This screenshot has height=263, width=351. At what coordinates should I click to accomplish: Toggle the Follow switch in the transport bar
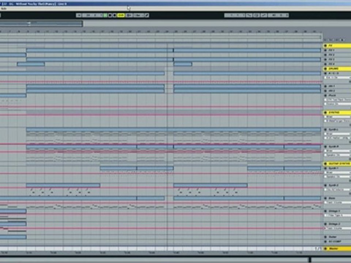[79, 15]
